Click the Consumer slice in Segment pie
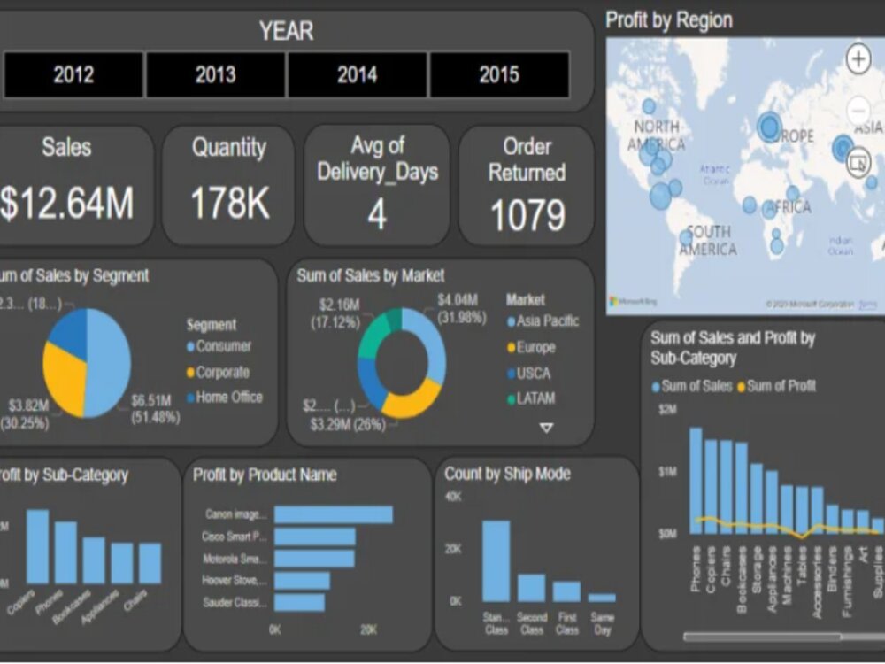This screenshot has width=885, height=664. click(x=110, y=361)
